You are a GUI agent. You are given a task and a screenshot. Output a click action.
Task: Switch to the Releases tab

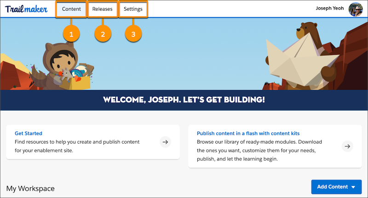pyautogui.click(x=102, y=9)
